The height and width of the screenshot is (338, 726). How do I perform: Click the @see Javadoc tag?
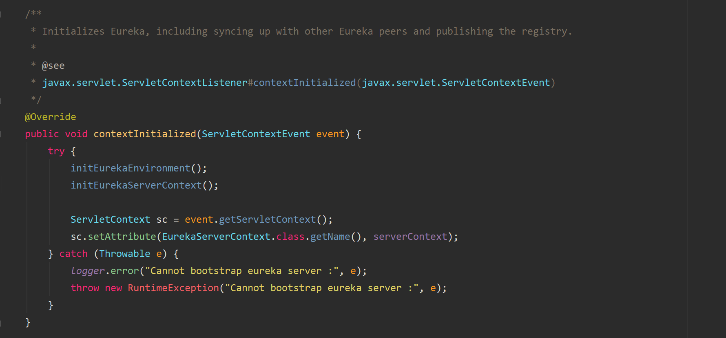(x=53, y=66)
